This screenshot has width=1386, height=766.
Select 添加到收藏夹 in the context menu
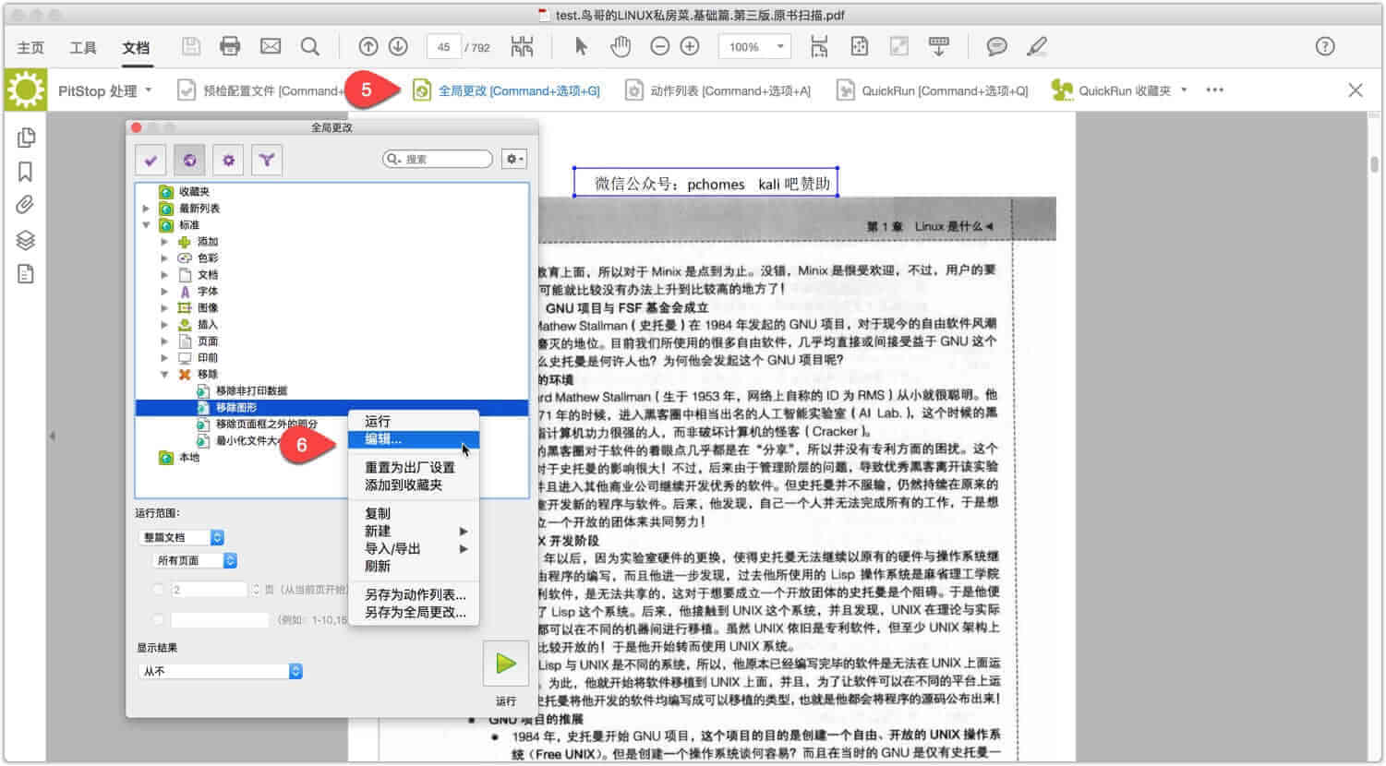[x=414, y=485]
